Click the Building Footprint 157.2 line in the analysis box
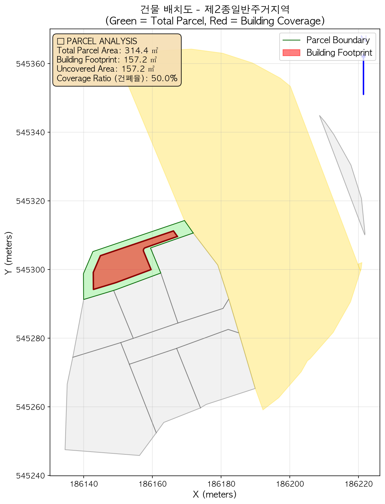The image size is (385, 504). tap(106, 60)
